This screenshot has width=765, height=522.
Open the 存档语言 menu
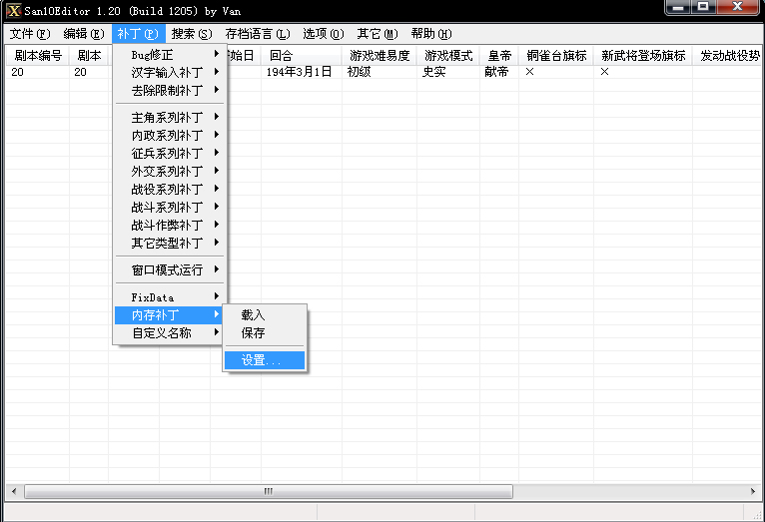257,34
